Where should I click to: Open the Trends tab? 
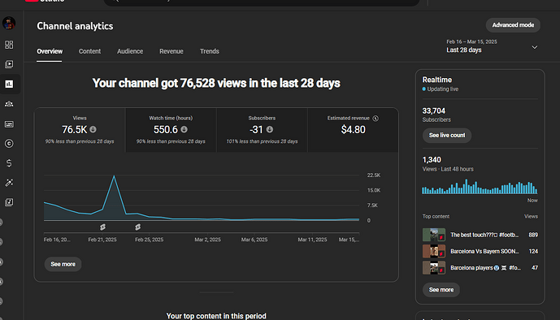point(210,51)
